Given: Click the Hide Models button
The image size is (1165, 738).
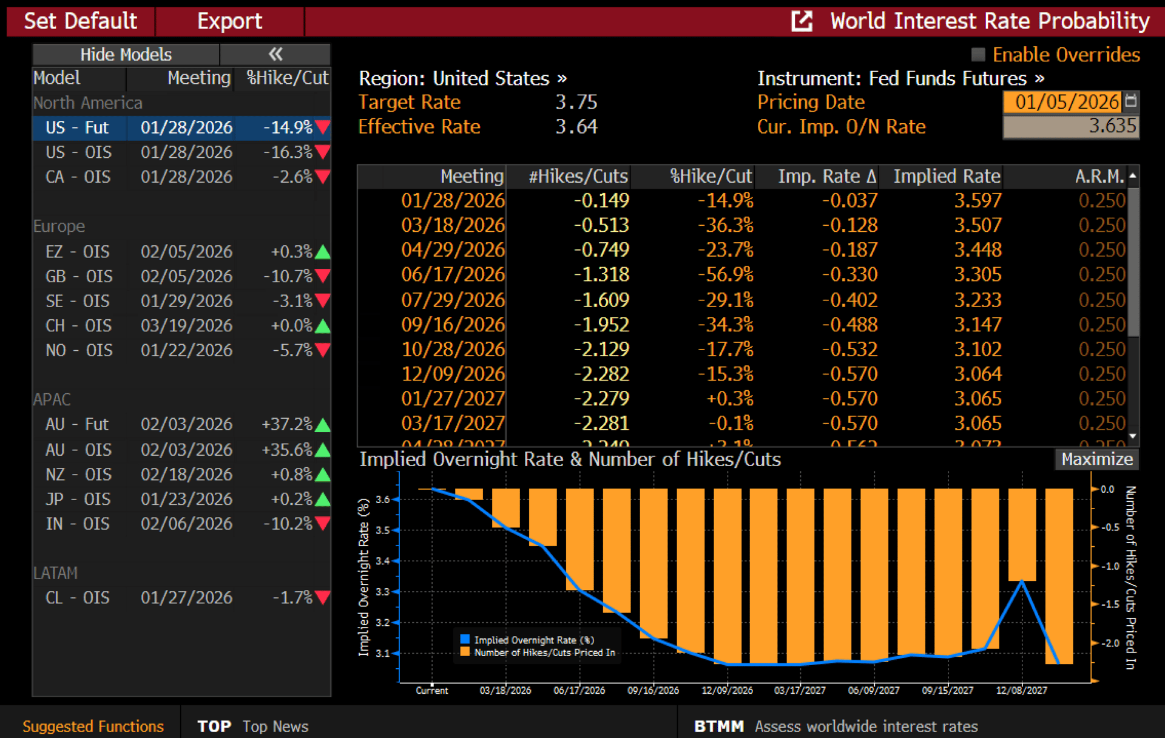Looking at the screenshot, I should coord(126,55).
